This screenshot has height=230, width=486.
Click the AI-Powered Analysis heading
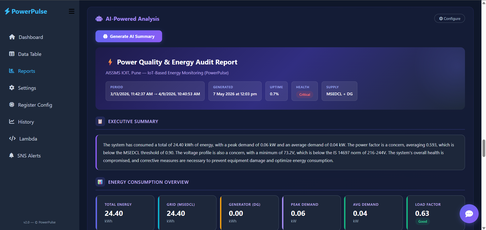(132, 19)
